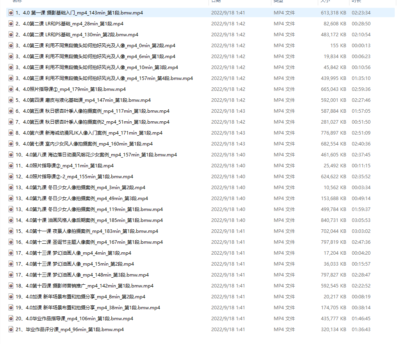
Task: Select file name 第九课 冬日少女人像拍摄案例 119min 第1段
Action: [89, 209]
